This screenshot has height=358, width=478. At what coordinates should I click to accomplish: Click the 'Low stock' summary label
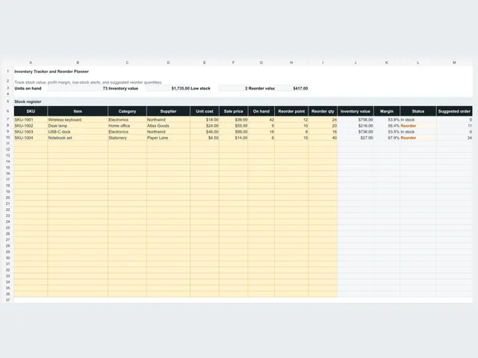204,88
